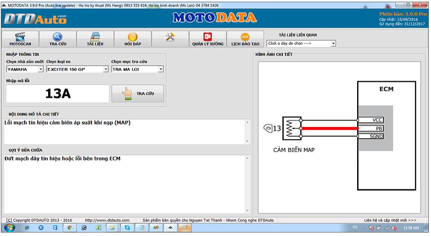431x236 pixels.
Task: Open Excel from the taskbar
Action: click(98, 227)
